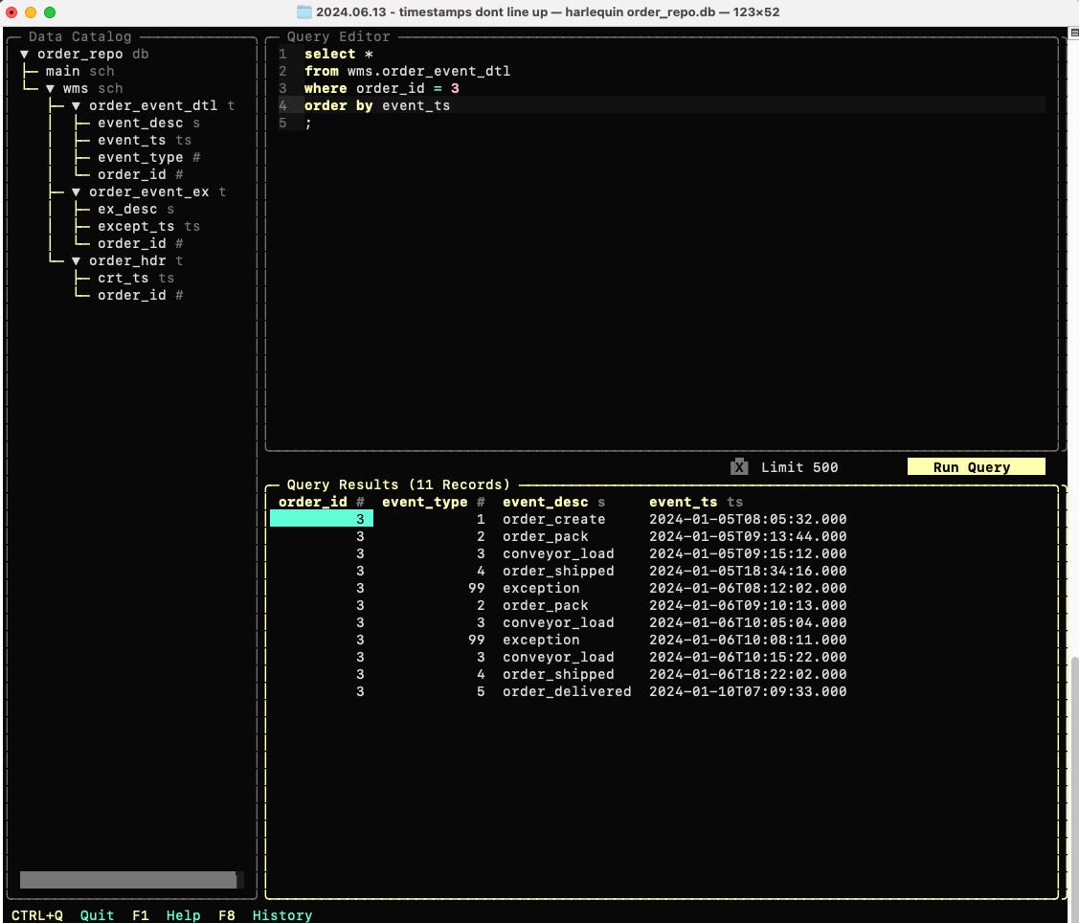The width and height of the screenshot is (1079, 923).
Task: Select timestamp 2024-01-05T08:05:32.000 cell
Action: click(x=748, y=519)
